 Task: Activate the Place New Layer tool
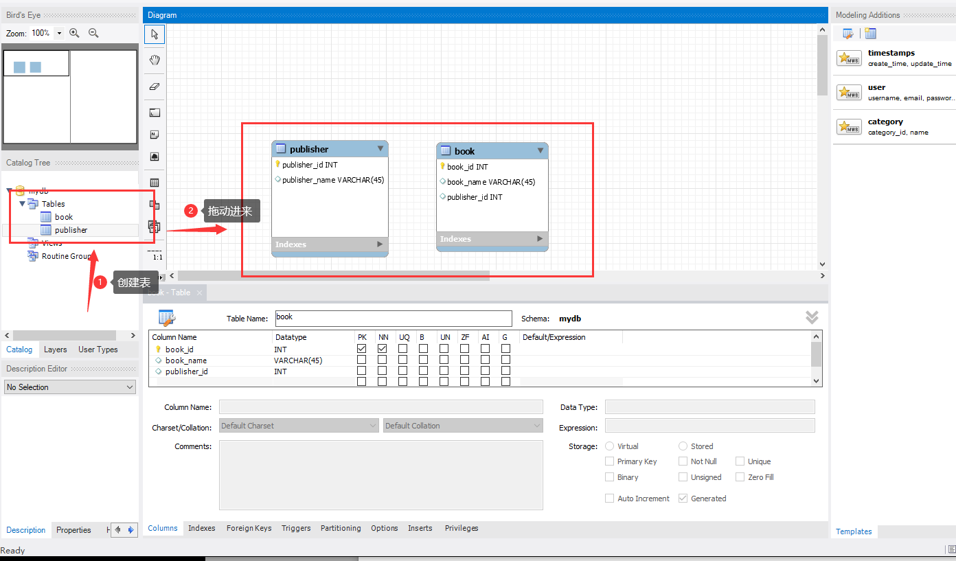click(x=154, y=112)
